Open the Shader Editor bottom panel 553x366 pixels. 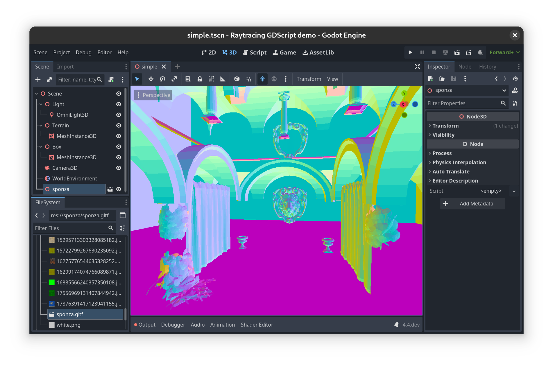(x=257, y=325)
